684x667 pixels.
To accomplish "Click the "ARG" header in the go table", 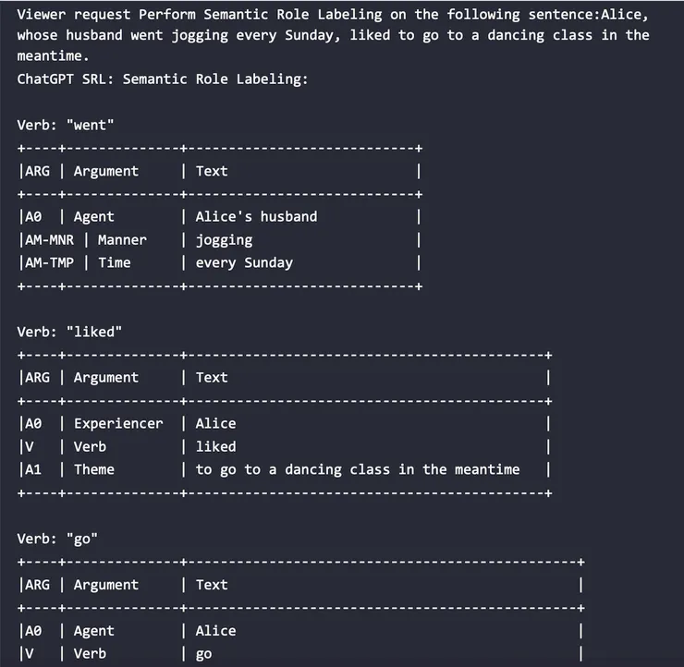I will click(38, 585).
